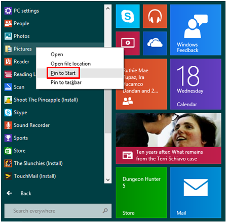This screenshot has height=222, width=226.
Task: Open the Calendar tile showing Wednesday 18
Action: [x=196, y=84]
